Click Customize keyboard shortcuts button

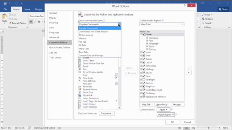107,113
